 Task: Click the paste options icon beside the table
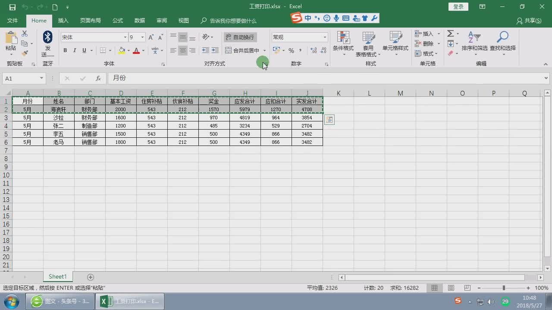329,120
